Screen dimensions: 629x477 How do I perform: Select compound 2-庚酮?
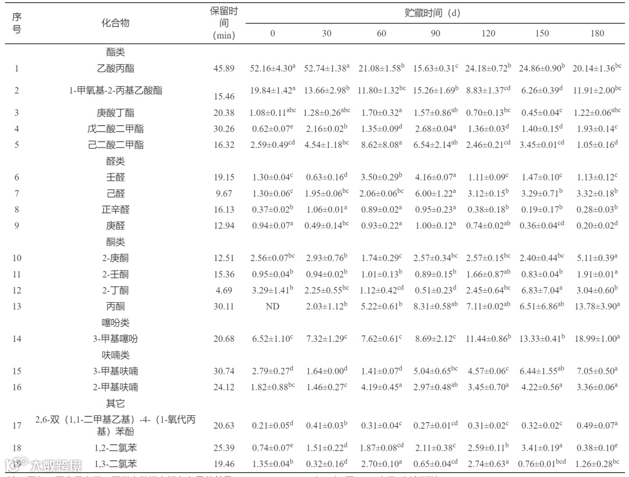[115, 258]
